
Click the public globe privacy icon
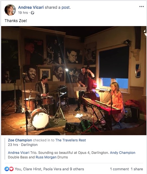33,13
